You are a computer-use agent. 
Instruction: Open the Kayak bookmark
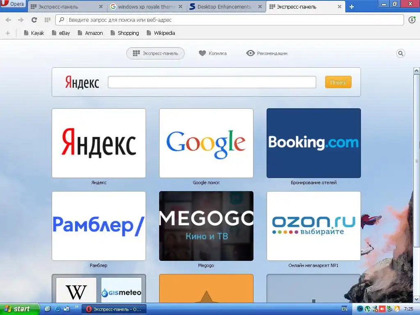(34, 33)
